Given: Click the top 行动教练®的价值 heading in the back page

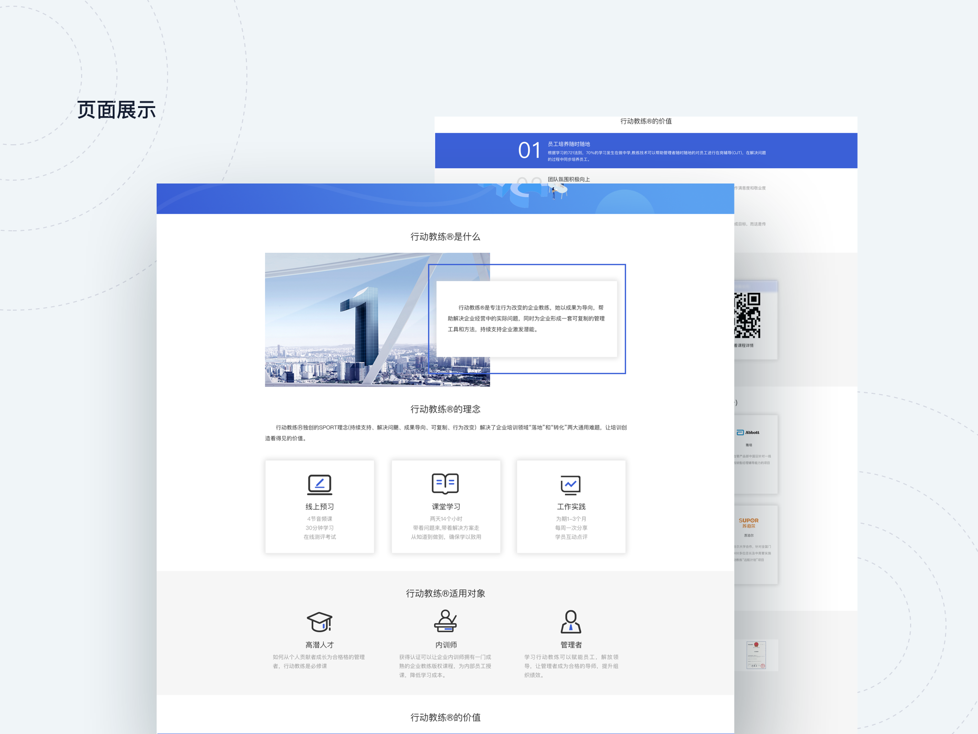Looking at the screenshot, I should point(646,121).
